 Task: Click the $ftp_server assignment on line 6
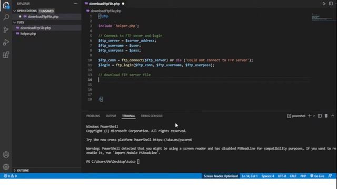tap(127, 41)
